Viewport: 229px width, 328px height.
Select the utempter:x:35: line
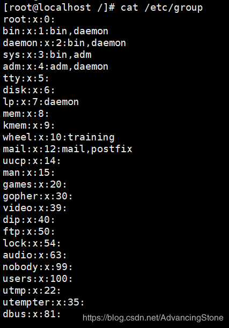coord(43,302)
